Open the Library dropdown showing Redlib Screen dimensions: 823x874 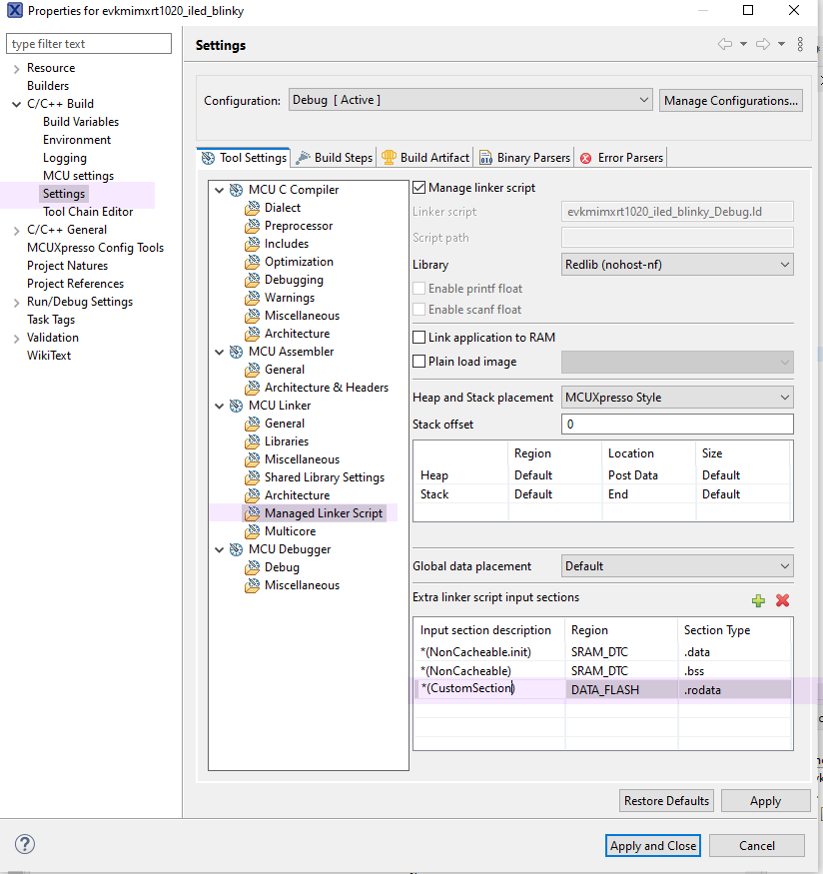tap(677, 263)
